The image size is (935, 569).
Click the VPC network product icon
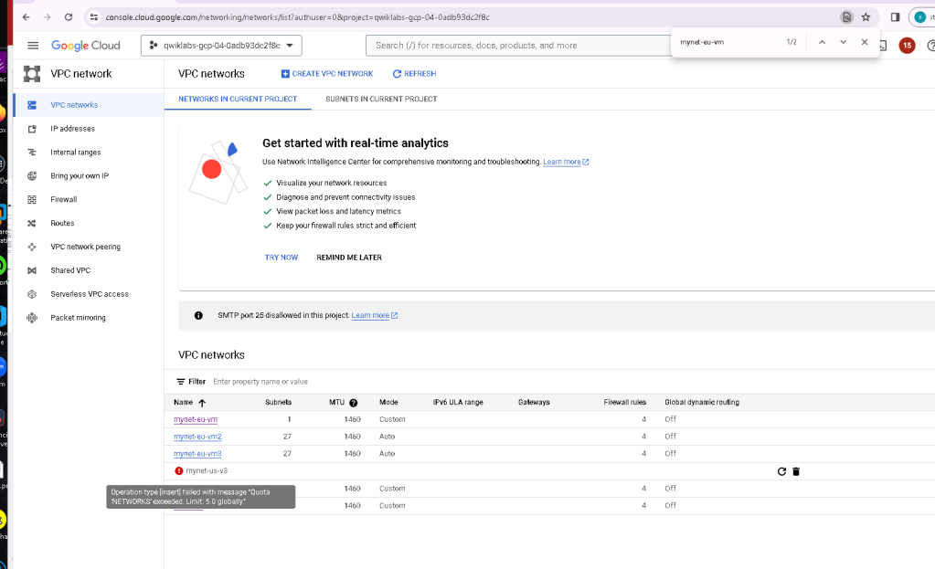click(32, 74)
